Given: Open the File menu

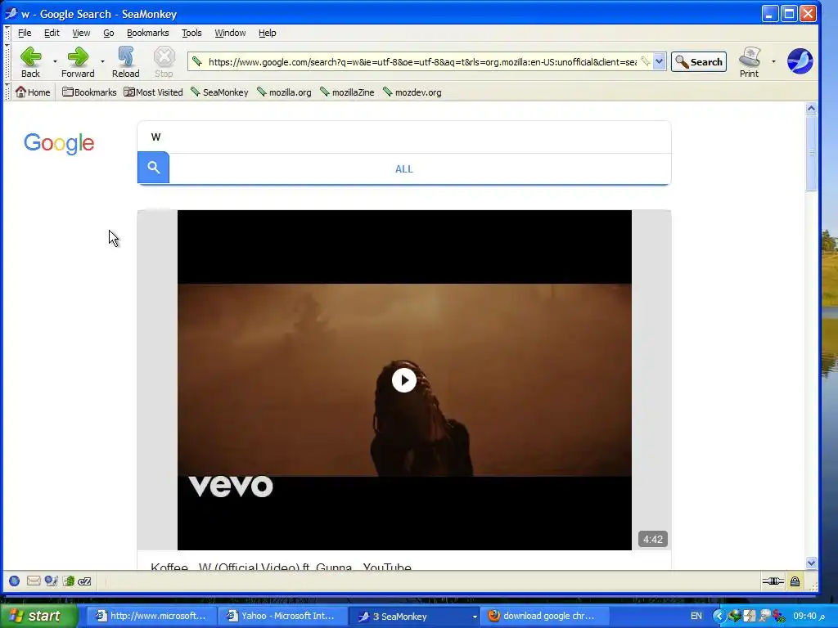Looking at the screenshot, I should [25, 33].
